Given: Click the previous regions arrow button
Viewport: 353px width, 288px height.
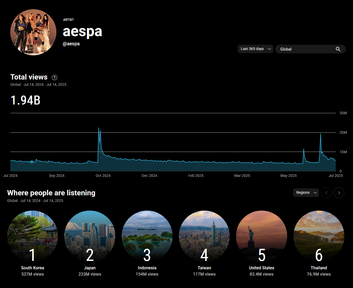Looking at the screenshot, I should 326,193.
